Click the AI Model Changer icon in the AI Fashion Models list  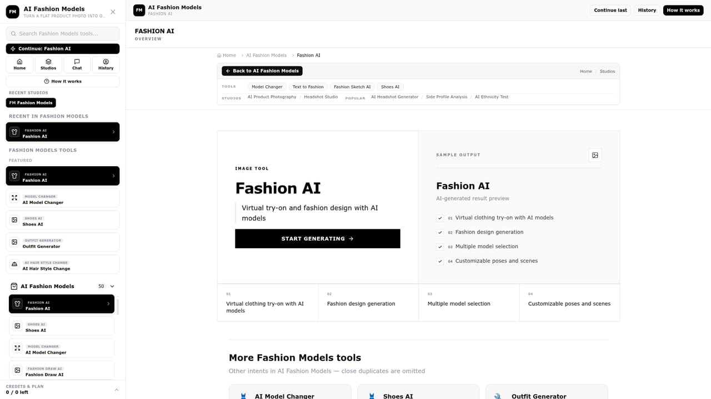(17, 348)
